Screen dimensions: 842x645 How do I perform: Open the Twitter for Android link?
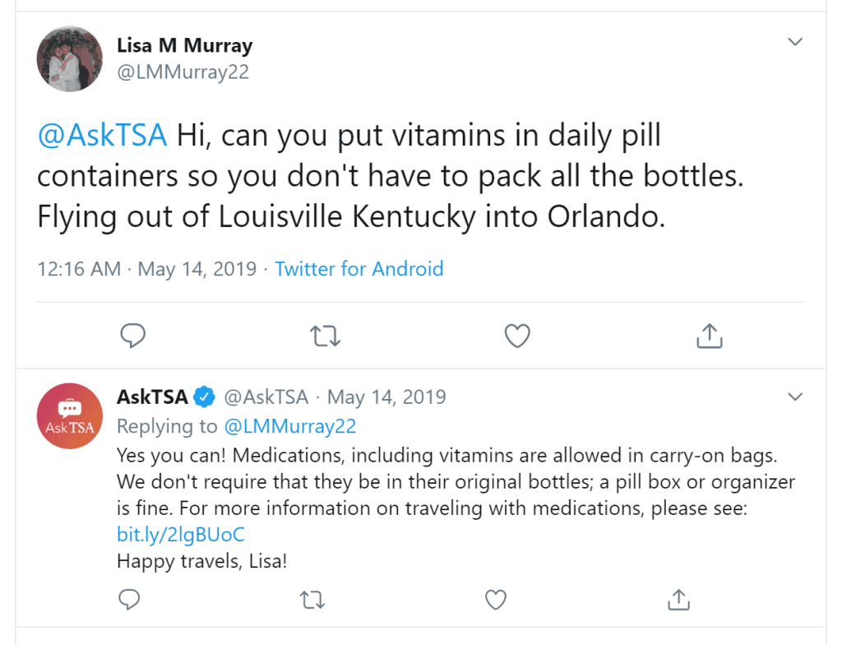pyautogui.click(x=359, y=269)
